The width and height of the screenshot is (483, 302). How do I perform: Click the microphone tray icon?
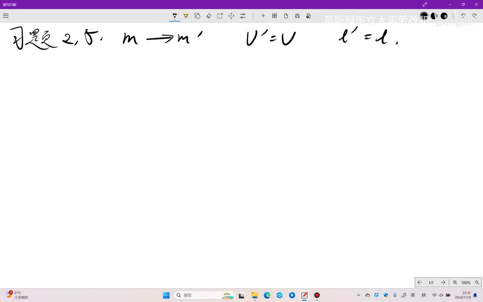click(x=395, y=295)
